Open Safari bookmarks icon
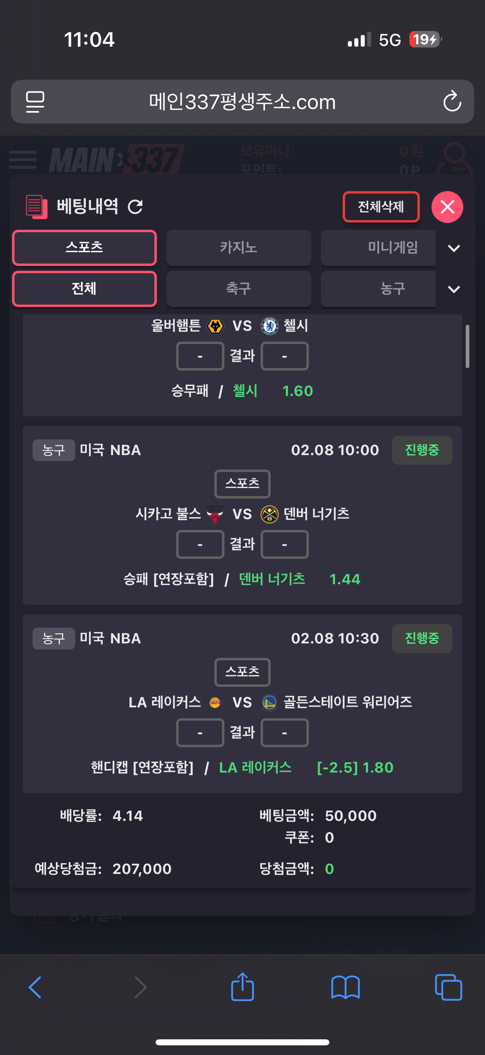 [345, 987]
